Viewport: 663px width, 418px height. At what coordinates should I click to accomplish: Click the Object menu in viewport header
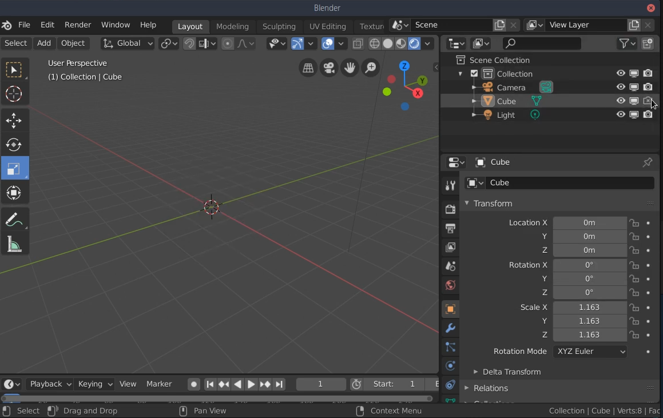(73, 43)
